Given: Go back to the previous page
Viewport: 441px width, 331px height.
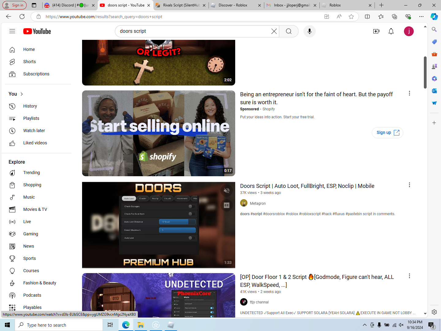Looking at the screenshot, I should click(9, 17).
